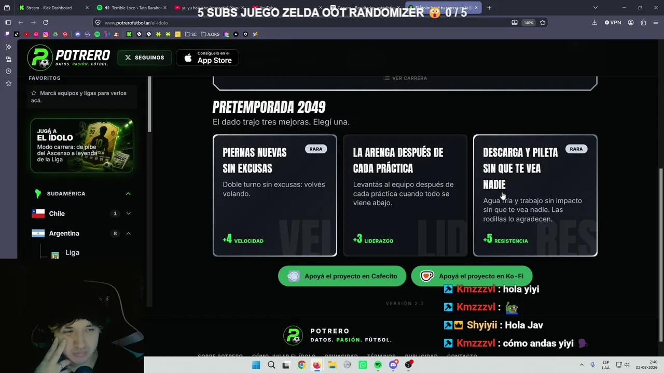
Task: Open the volume control in system tray
Action: 627,365
